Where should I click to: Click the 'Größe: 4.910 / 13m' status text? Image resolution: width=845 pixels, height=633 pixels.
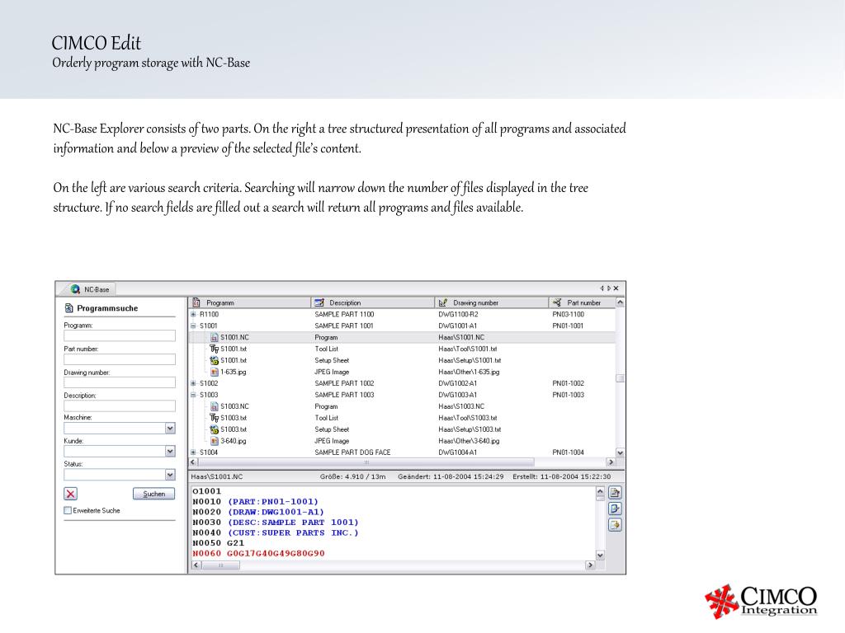pos(353,476)
